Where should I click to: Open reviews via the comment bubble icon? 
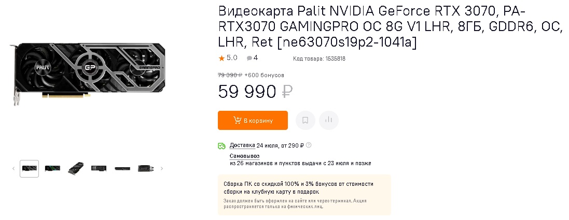(249, 58)
